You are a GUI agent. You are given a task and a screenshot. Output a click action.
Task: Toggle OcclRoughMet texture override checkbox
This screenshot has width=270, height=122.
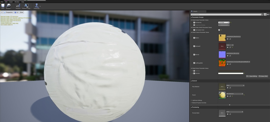pos(194,63)
